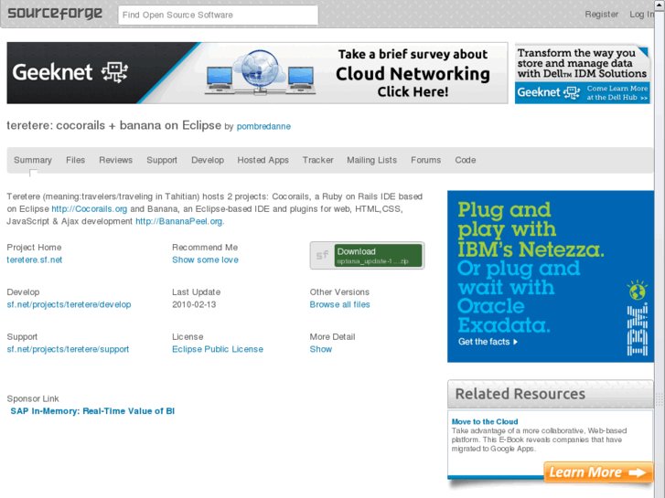The height and width of the screenshot is (498, 665).
Task: Open the Develop menu tab
Action: (x=208, y=160)
